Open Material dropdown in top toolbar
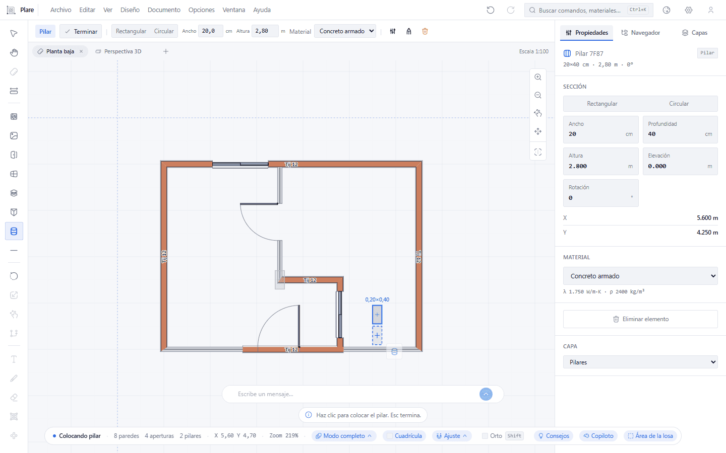The image size is (726, 453). (x=346, y=31)
